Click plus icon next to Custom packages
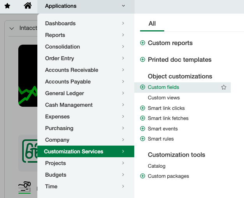 point(142,176)
